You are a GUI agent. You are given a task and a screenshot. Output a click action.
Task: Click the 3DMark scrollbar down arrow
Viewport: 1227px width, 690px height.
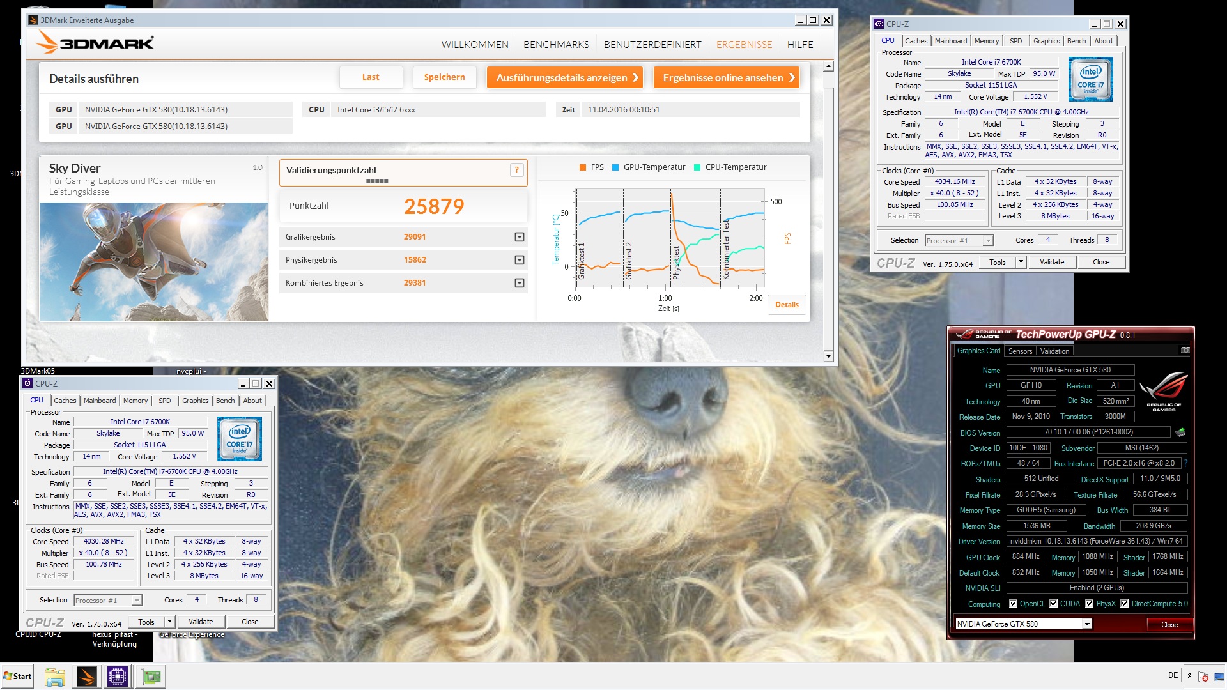click(x=828, y=356)
